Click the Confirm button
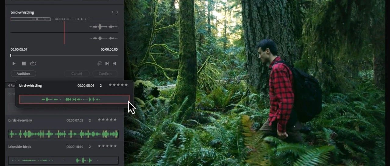The width and height of the screenshot is (390, 166). click(x=105, y=74)
